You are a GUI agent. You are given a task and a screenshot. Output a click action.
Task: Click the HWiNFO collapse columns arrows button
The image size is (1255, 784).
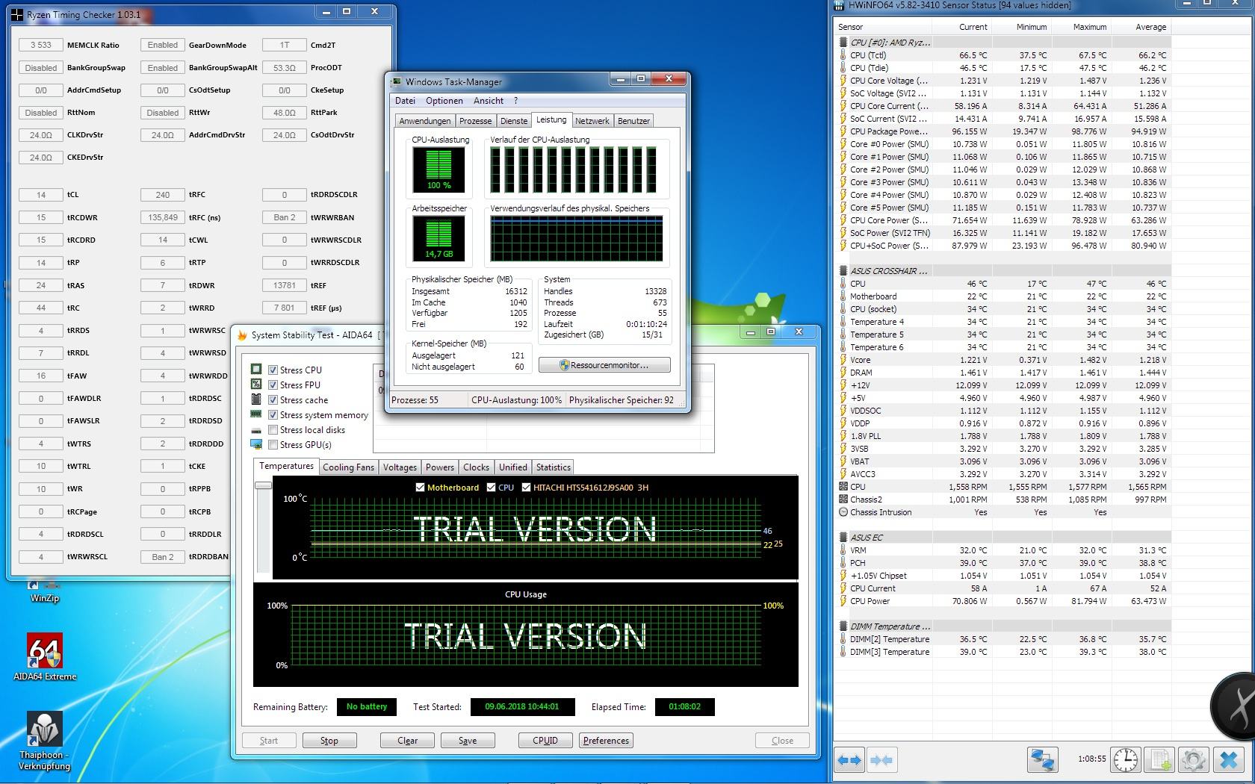coord(881,760)
